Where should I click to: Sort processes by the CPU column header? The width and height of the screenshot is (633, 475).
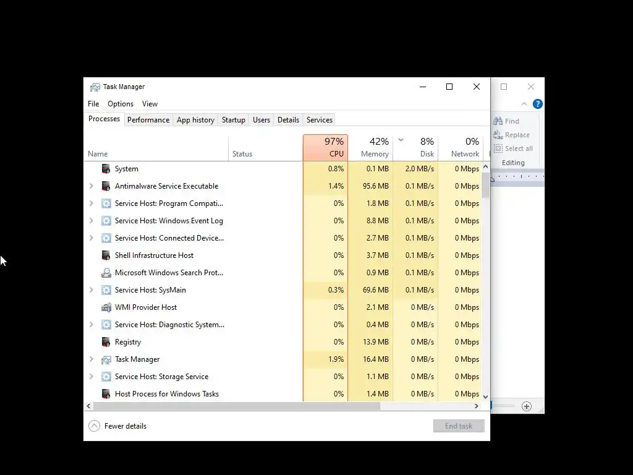(x=325, y=147)
